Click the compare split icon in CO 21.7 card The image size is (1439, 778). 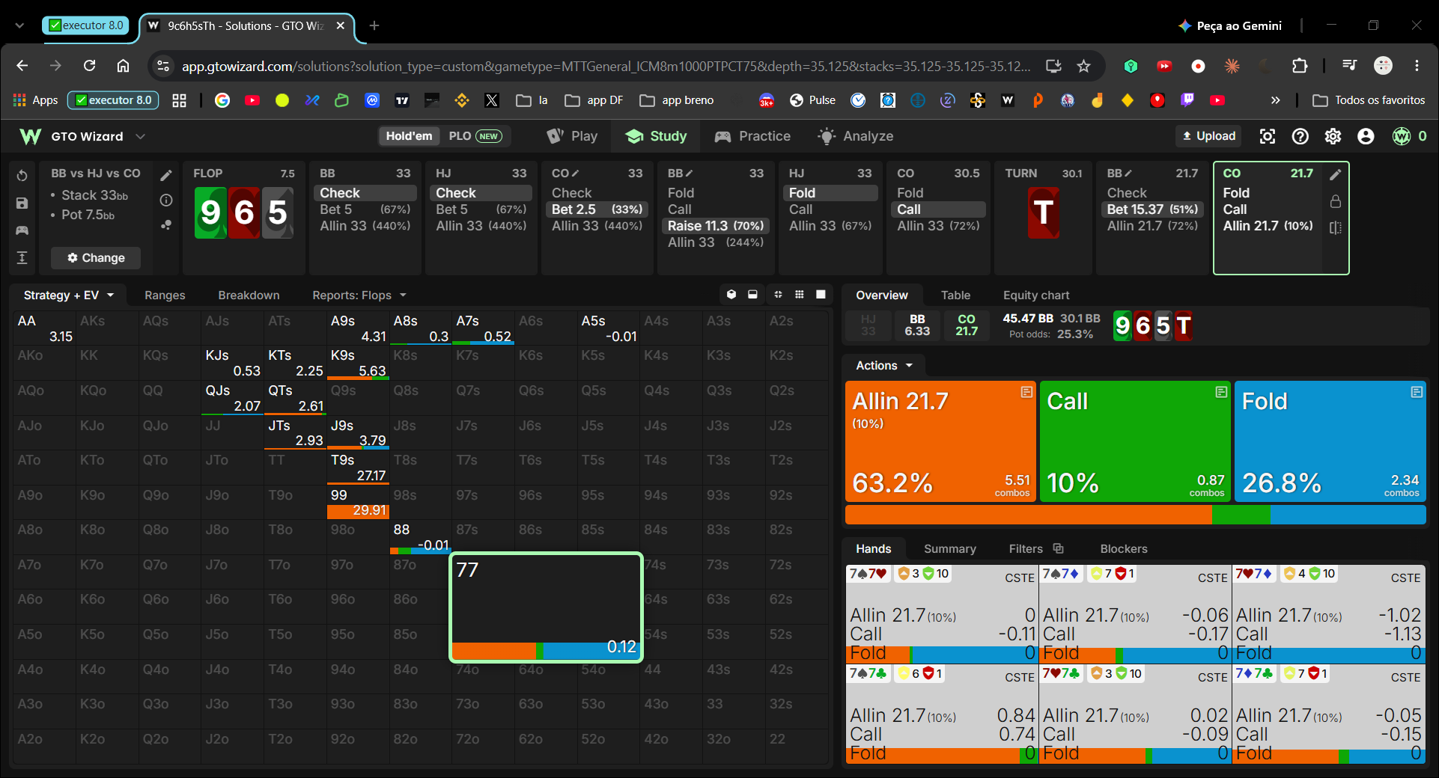click(x=1336, y=227)
